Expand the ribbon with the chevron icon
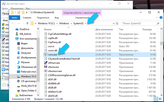Viewport: 164px width, 102px height. pos(156,17)
